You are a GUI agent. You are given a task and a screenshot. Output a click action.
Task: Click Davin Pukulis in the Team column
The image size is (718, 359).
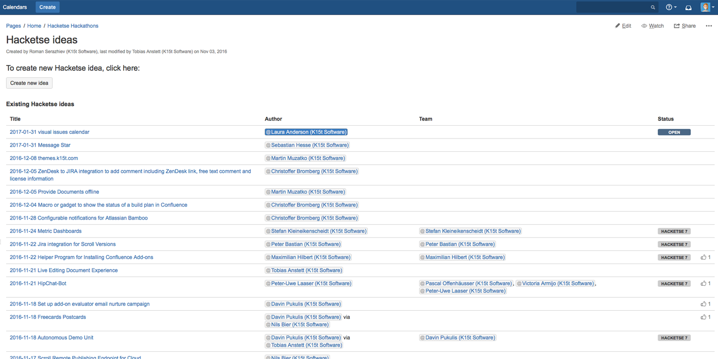(457, 338)
